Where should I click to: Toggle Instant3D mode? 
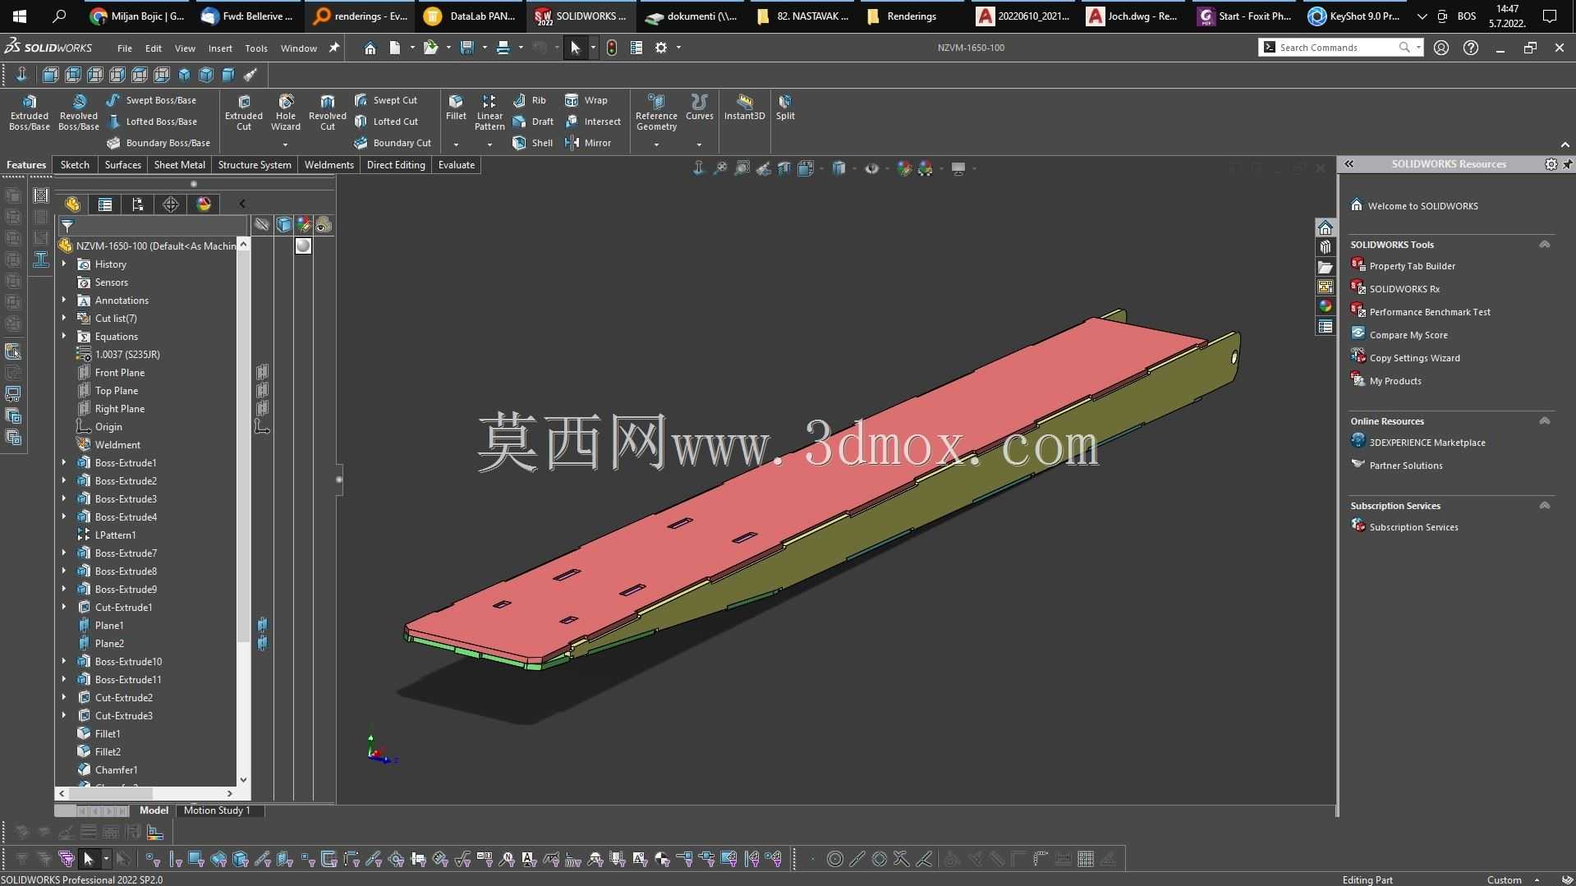744,108
